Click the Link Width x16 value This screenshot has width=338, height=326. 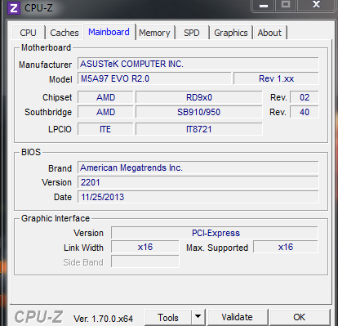coord(145,247)
